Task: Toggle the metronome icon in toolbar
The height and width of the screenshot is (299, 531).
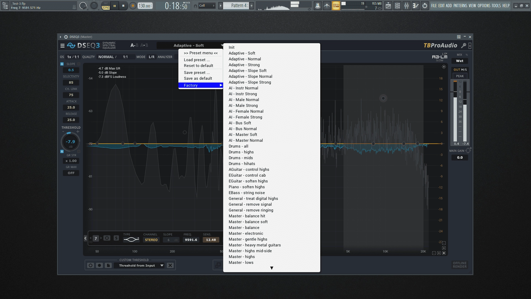Action: click(318, 6)
